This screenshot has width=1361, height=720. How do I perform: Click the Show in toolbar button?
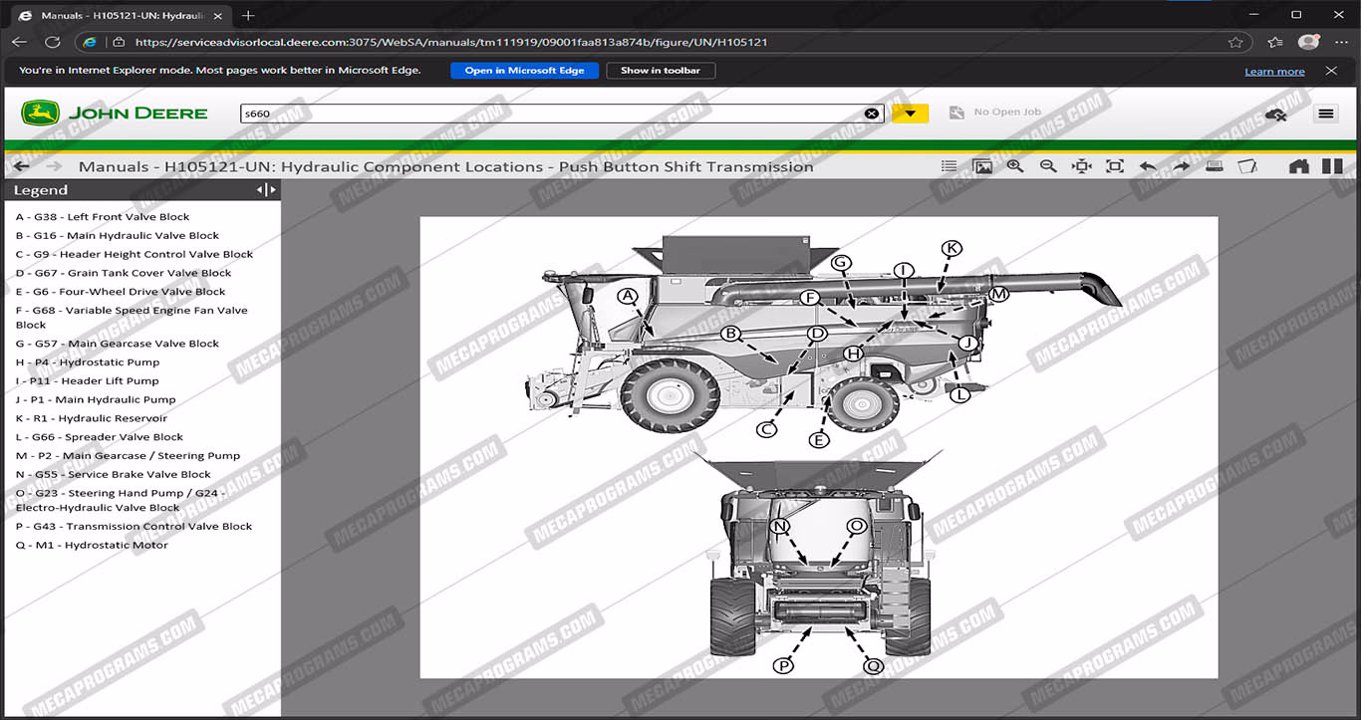coord(661,71)
